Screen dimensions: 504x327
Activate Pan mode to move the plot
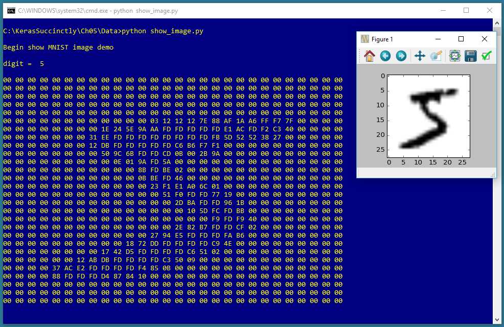click(x=419, y=56)
